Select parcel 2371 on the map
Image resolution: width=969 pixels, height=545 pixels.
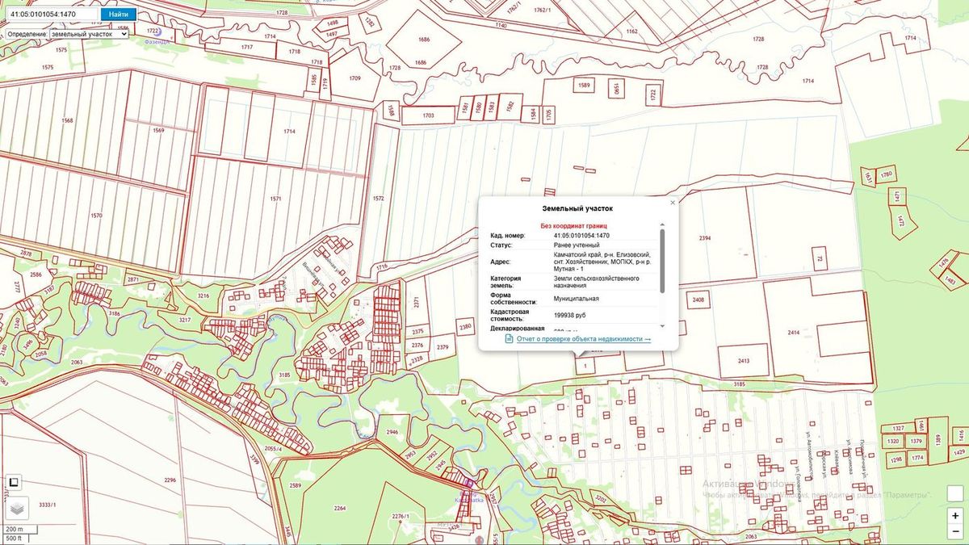[x=417, y=301]
